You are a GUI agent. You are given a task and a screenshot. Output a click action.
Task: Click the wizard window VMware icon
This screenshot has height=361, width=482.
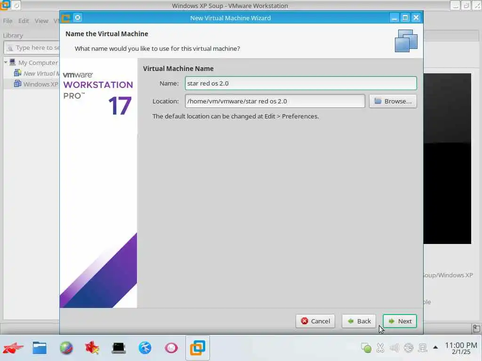pyautogui.click(x=66, y=18)
